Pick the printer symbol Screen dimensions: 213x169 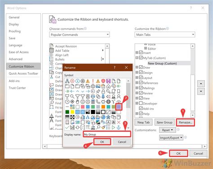93,86
